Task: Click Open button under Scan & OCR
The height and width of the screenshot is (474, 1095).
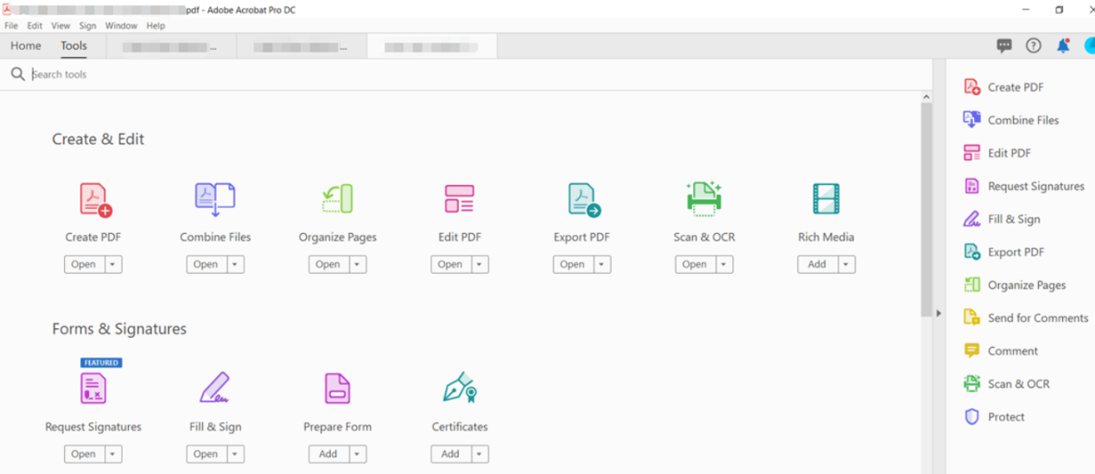Action: pos(695,264)
